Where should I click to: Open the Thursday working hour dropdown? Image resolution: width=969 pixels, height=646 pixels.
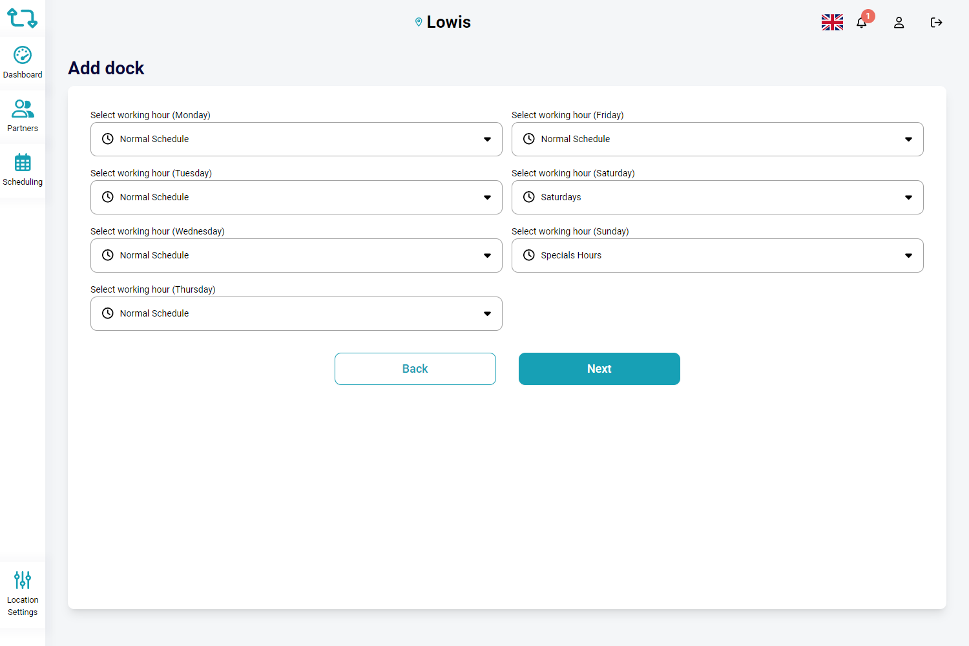[x=297, y=313]
